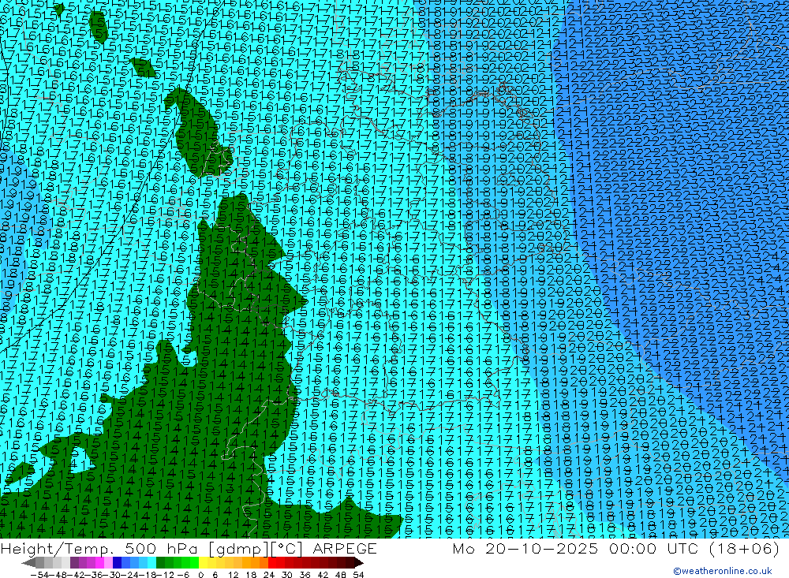Select the dark purple -42 legend swatch

[x=74, y=563]
